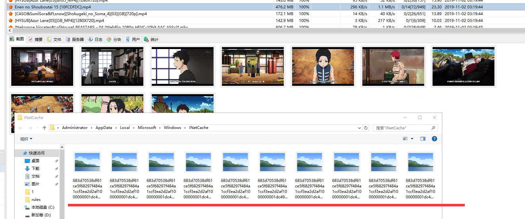The height and width of the screenshot is (219, 525).
Task: Navigate to the AppData breadcrumb
Action: tap(104, 128)
